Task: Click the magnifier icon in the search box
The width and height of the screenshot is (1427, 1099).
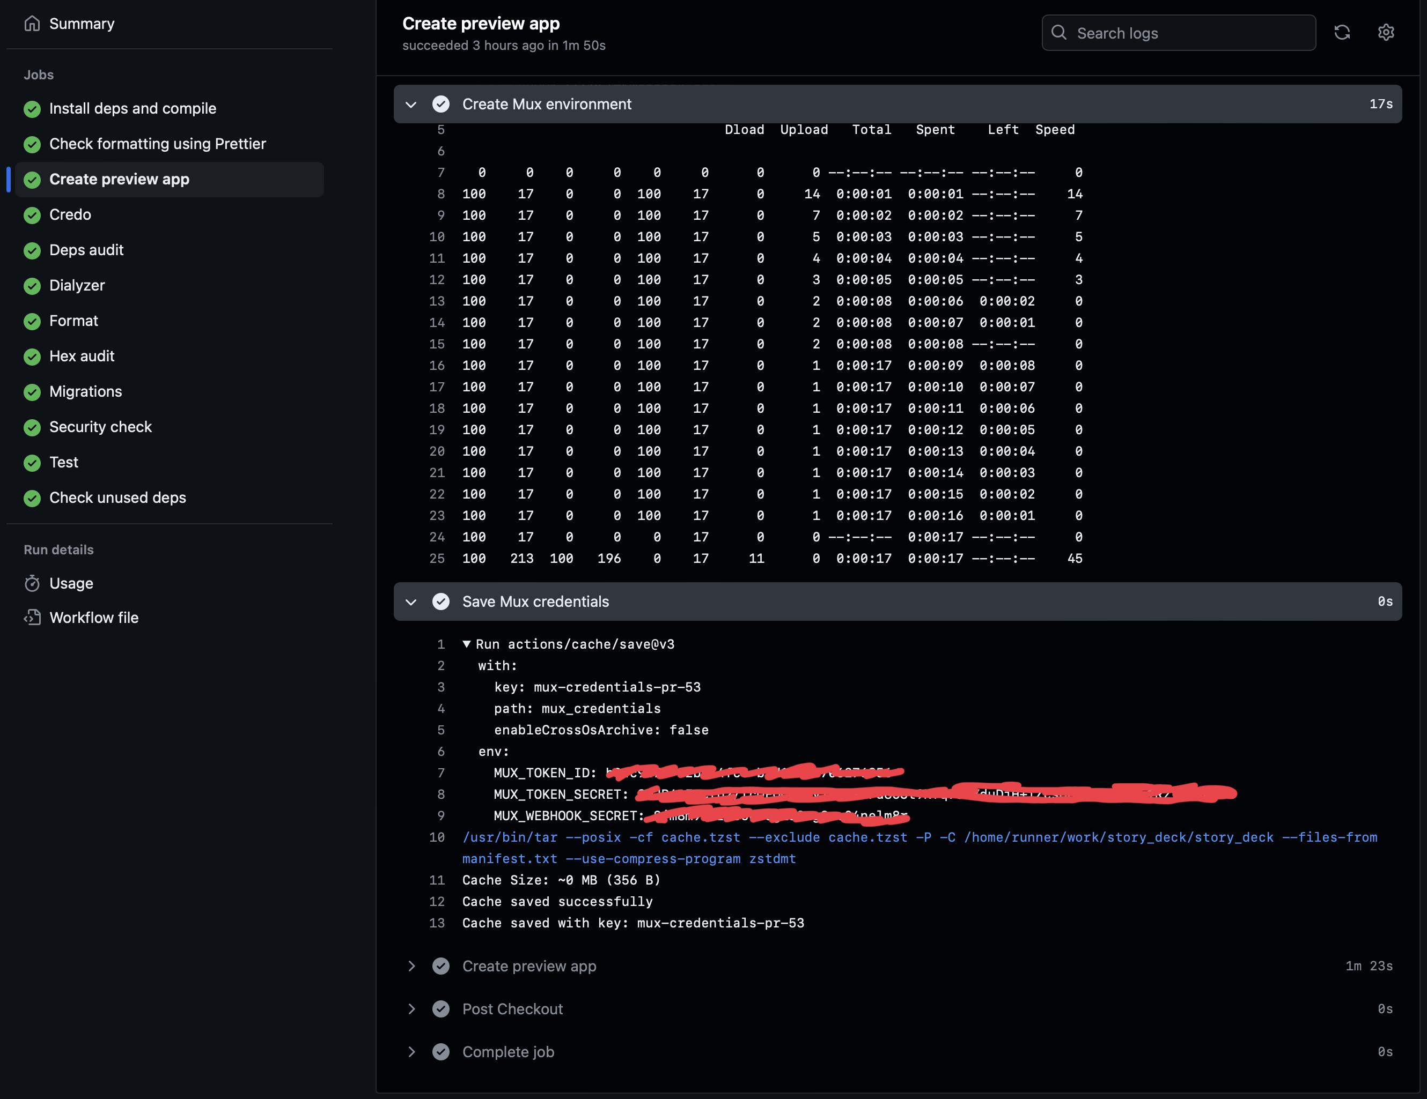Action: (1058, 33)
